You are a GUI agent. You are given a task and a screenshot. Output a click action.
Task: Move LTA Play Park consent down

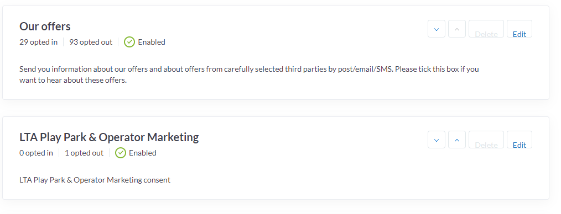437,140
